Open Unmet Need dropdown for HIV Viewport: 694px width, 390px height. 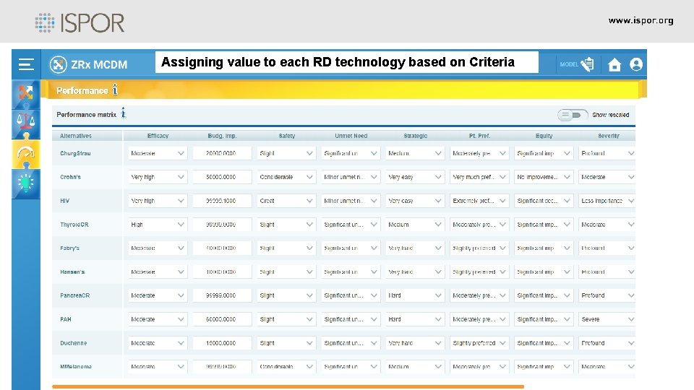[350, 201]
